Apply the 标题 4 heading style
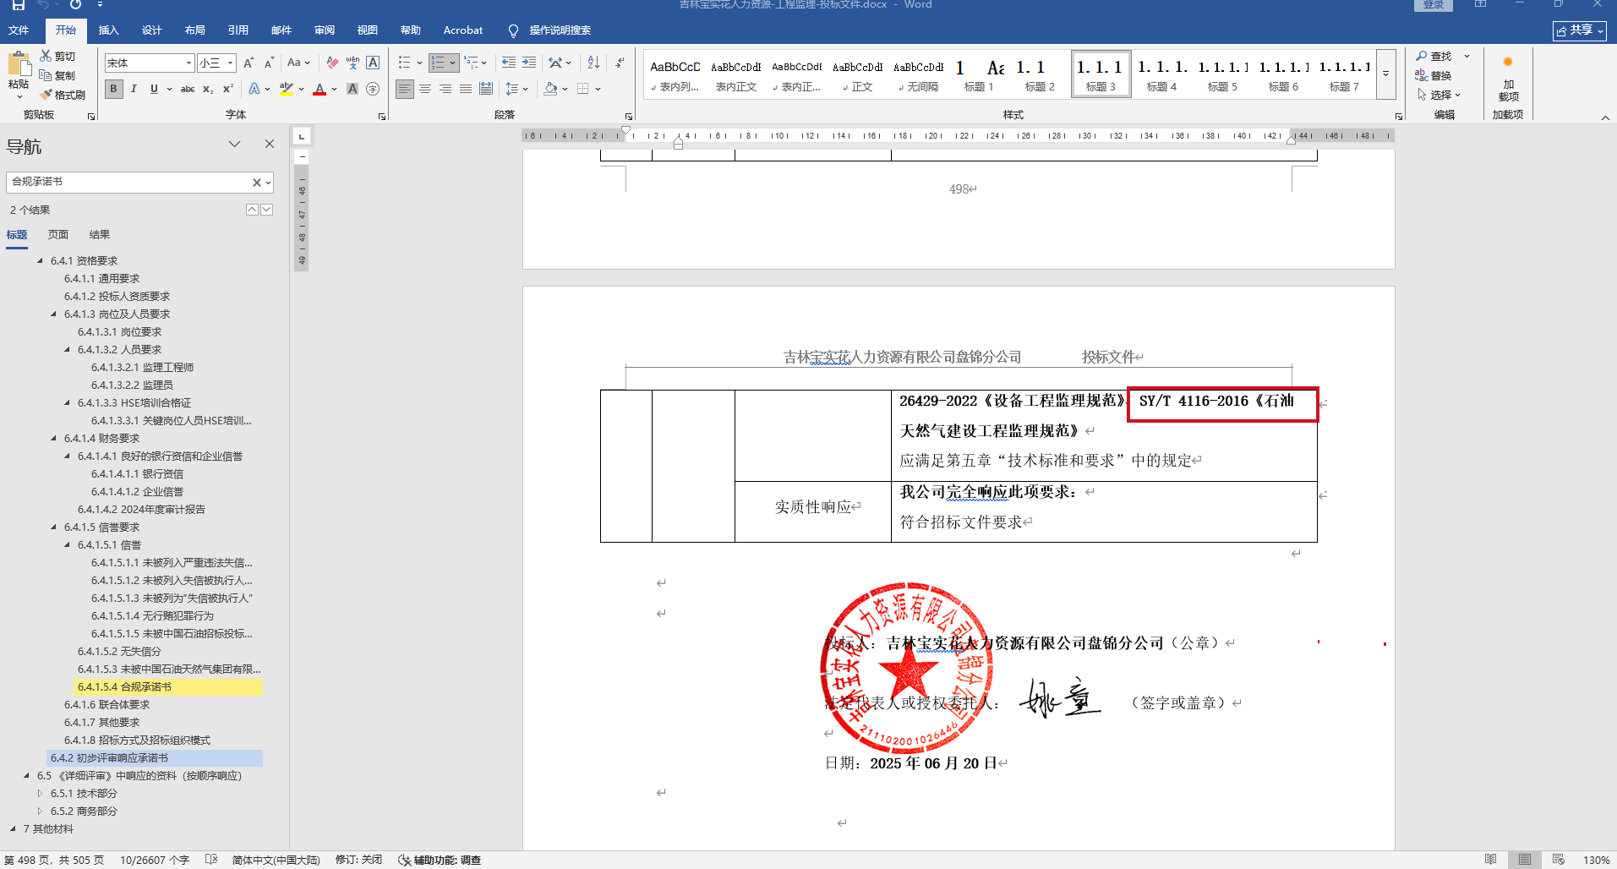 (1161, 74)
